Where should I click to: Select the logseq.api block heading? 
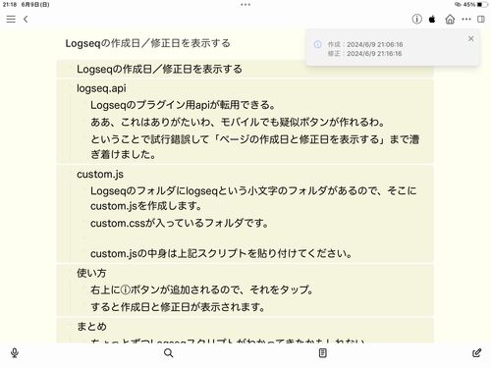101,88
